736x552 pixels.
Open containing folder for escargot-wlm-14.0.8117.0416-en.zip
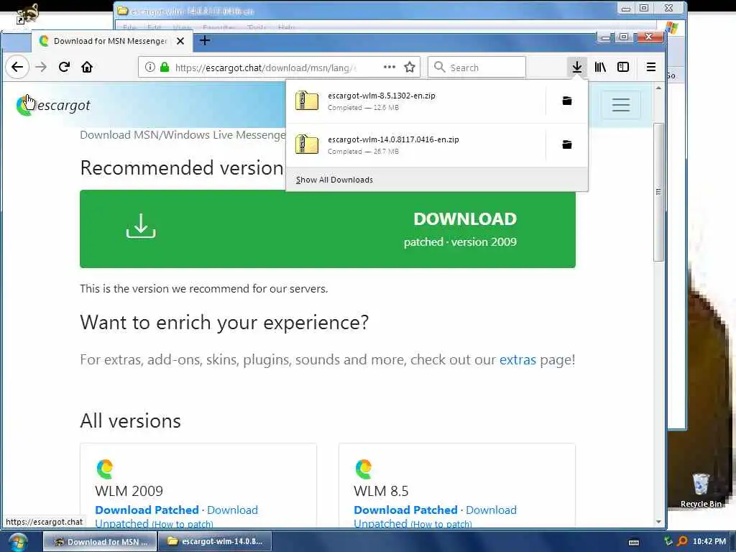click(567, 144)
